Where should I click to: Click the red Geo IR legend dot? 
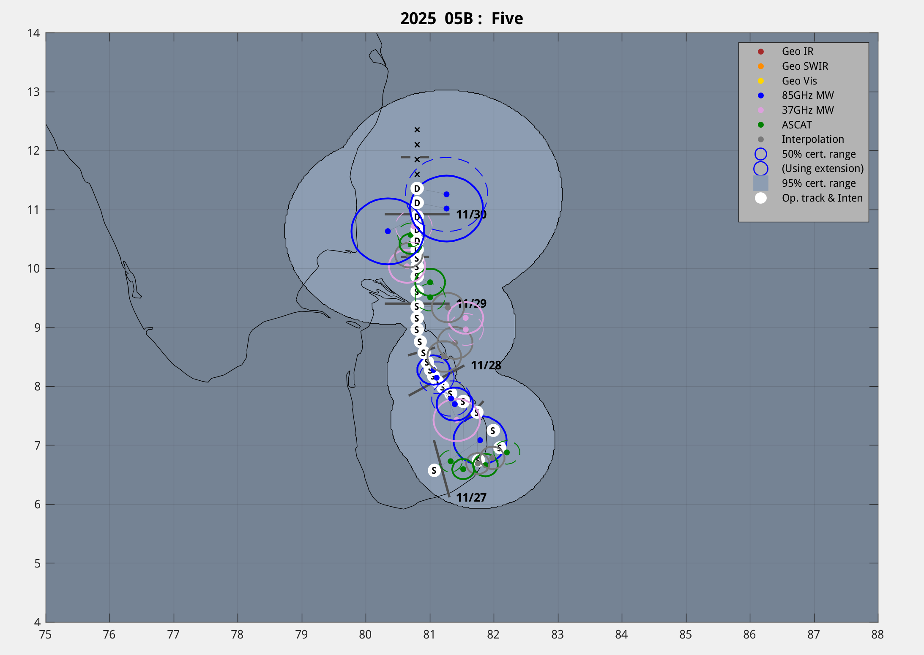pos(760,52)
